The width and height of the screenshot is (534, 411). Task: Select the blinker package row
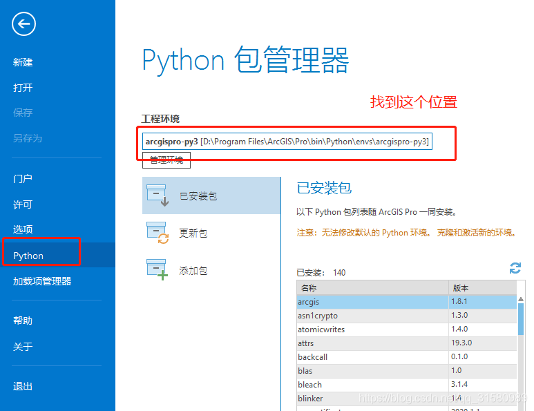click(x=407, y=399)
